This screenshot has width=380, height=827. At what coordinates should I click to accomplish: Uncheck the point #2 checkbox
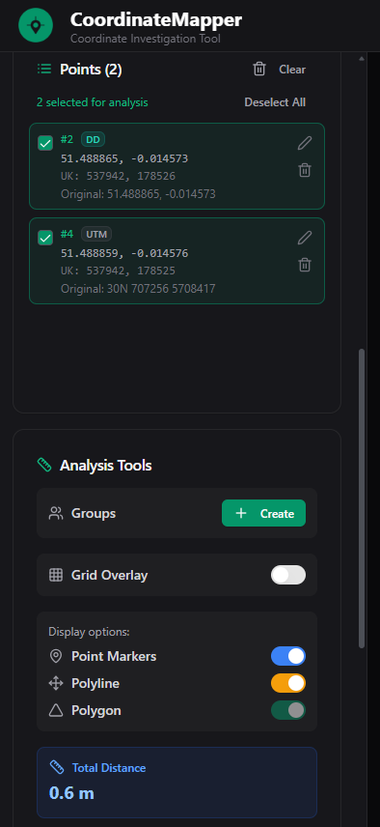click(45, 143)
